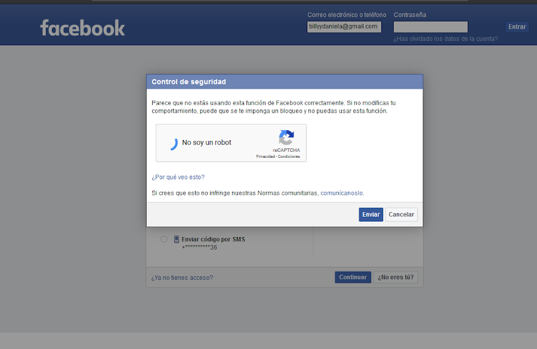
Task: Click the phone icon beside SMS option
Action: (x=177, y=239)
